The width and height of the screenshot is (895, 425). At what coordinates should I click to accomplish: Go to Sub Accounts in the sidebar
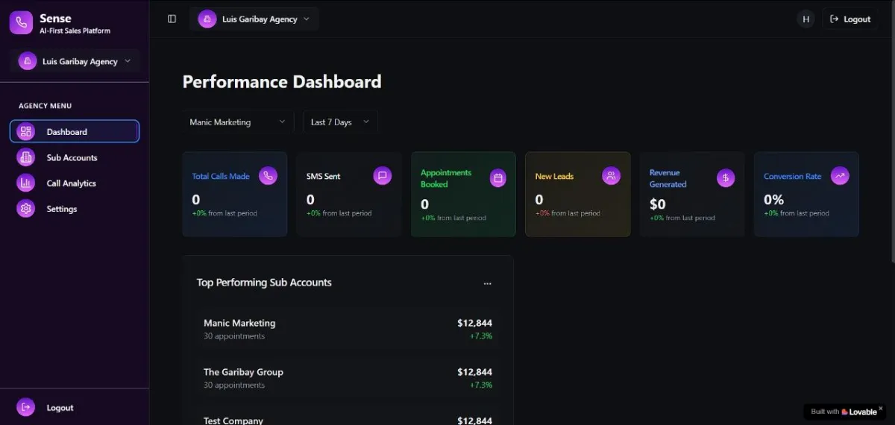click(75, 157)
